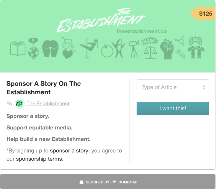Click the Gumroad link in footer
Screen dimensions: 216x189
(x=128, y=182)
